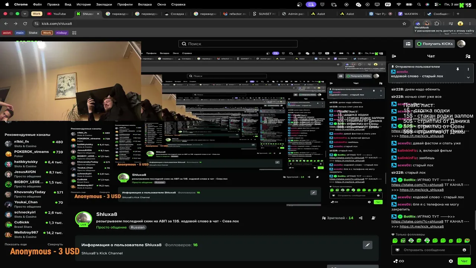Send message with green Чат button
The width and height of the screenshot is (476, 268).
(464, 261)
